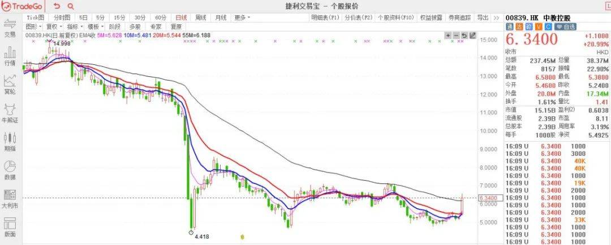Select the 日线 daily chart

pos(181,17)
